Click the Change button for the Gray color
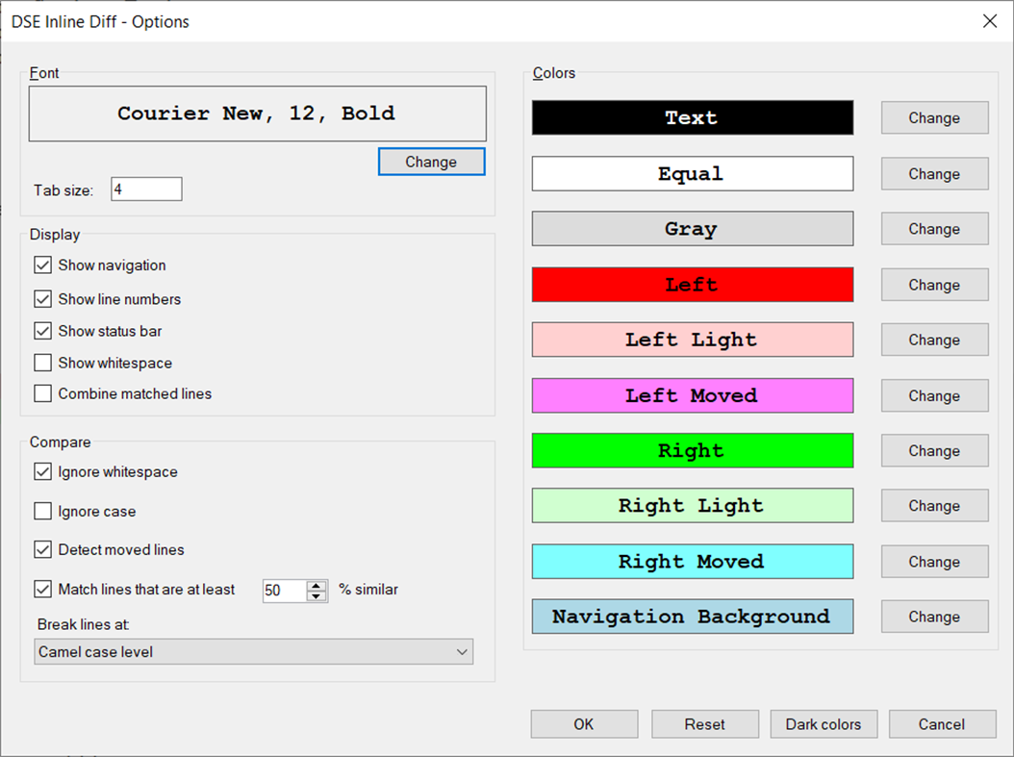This screenshot has height=757, width=1014. (934, 229)
